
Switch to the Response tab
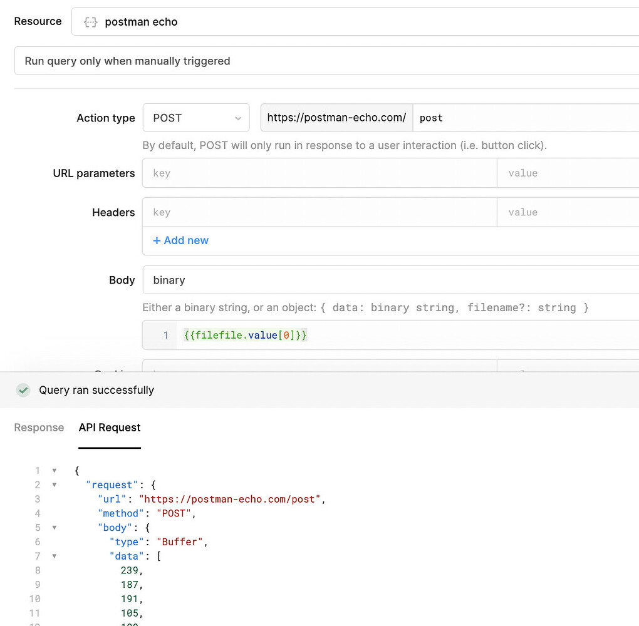39,428
